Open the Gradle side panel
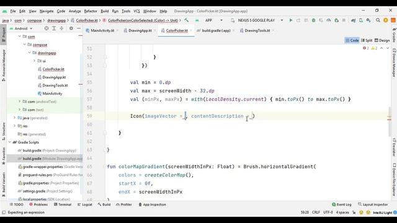 tap(394, 35)
